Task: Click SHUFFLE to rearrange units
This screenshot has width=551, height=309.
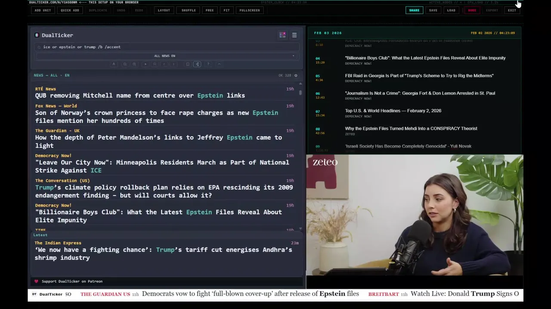Action: pos(189,10)
